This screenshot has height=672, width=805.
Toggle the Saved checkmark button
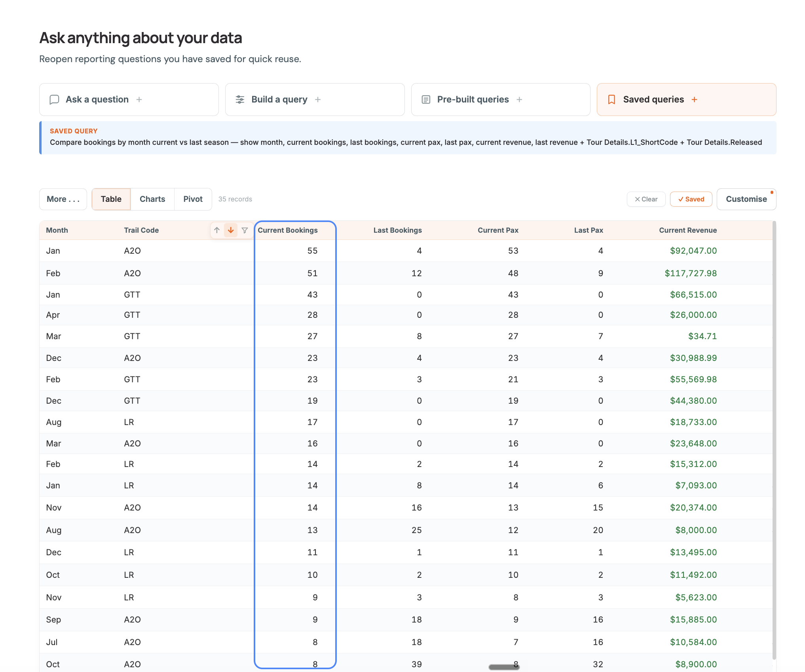click(691, 199)
